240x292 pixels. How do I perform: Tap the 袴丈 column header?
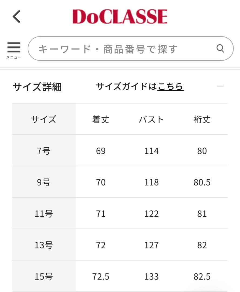pyautogui.click(x=202, y=119)
